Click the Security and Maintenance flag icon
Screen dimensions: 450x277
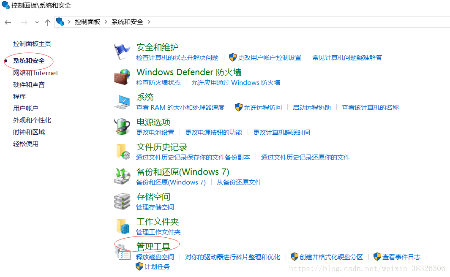point(122,52)
